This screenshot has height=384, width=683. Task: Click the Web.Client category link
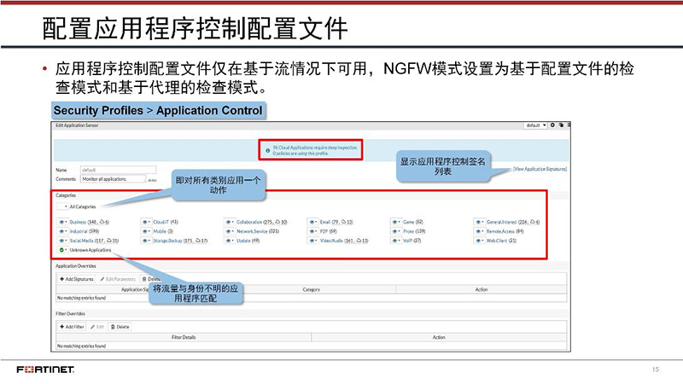(x=497, y=241)
